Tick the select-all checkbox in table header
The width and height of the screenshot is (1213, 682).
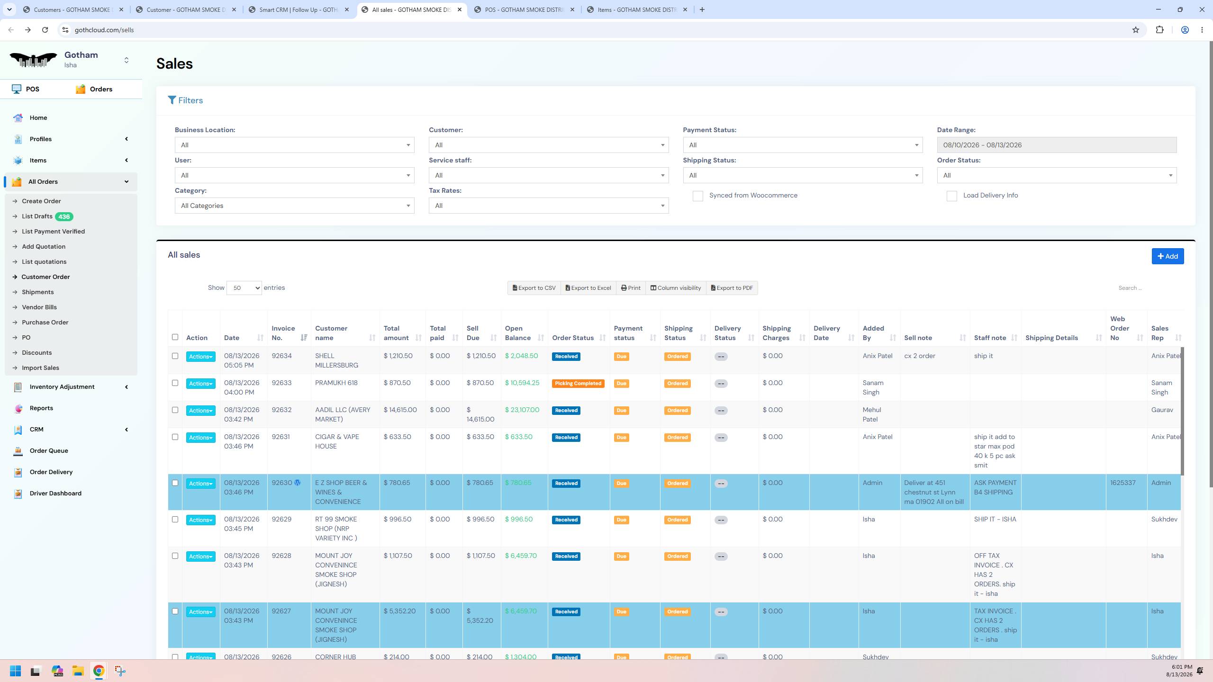[175, 337]
